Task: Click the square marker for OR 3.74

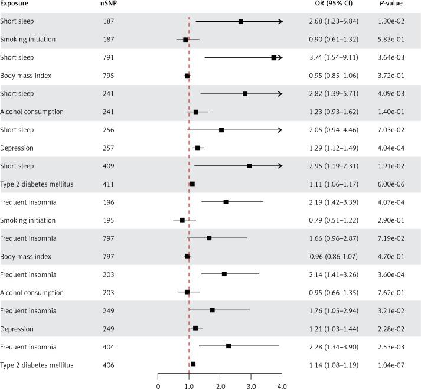Action: (x=274, y=58)
